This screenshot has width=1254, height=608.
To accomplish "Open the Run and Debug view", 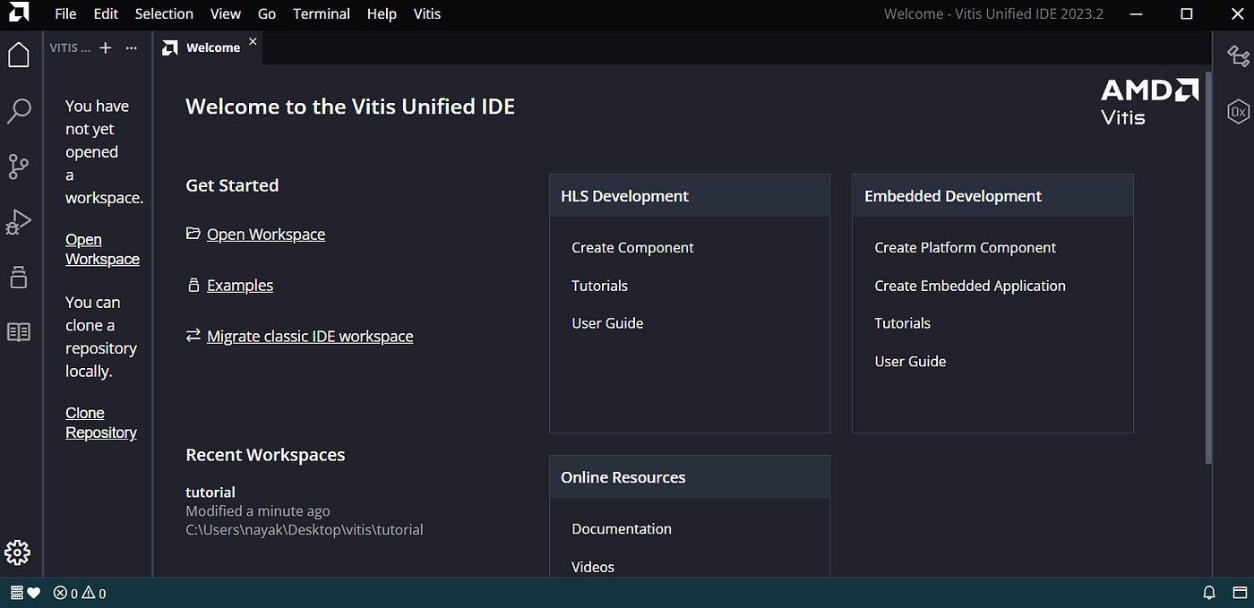I will [x=19, y=222].
